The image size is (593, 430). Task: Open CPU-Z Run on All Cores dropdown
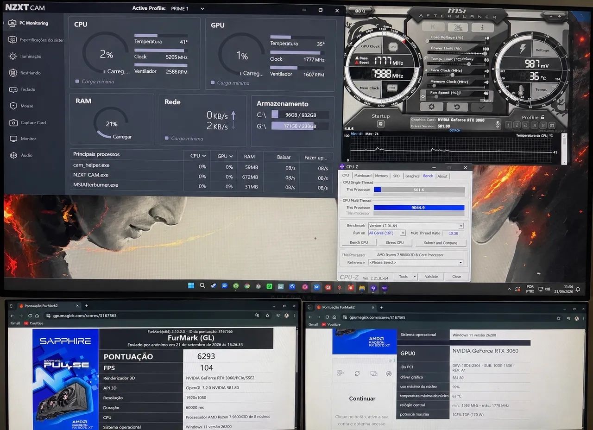[387, 233]
